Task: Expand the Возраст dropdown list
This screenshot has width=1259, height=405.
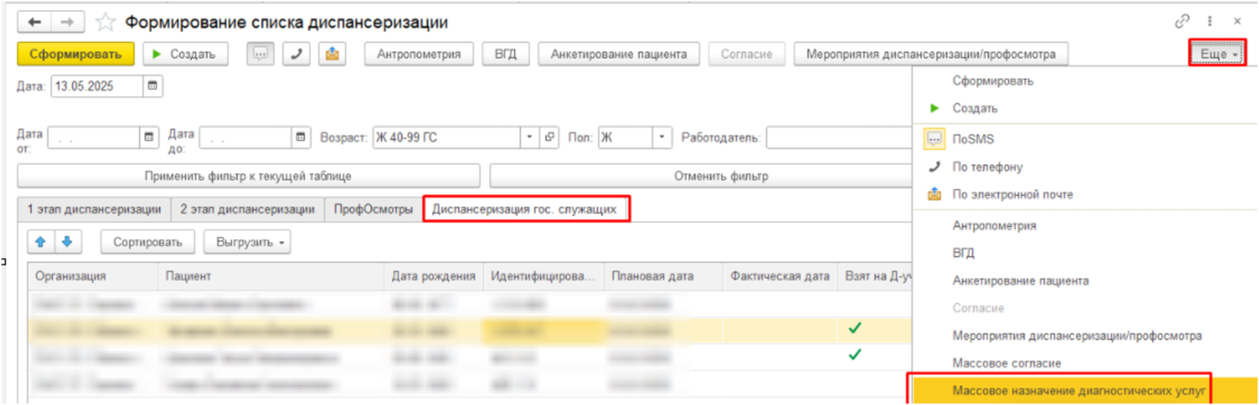Action: coord(530,137)
